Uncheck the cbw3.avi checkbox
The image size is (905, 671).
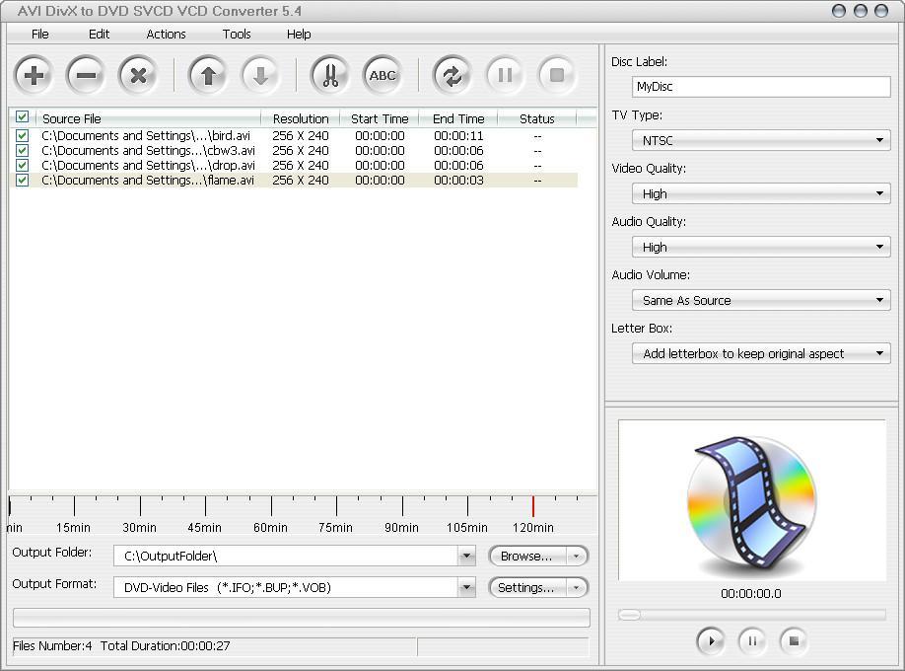pyautogui.click(x=22, y=150)
